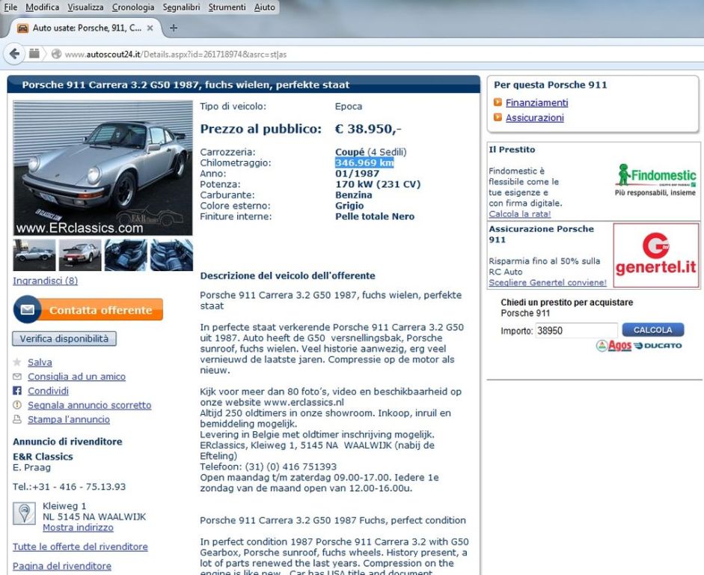Click the Assicurazioni link
This screenshot has height=575, width=704.
pyautogui.click(x=535, y=118)
